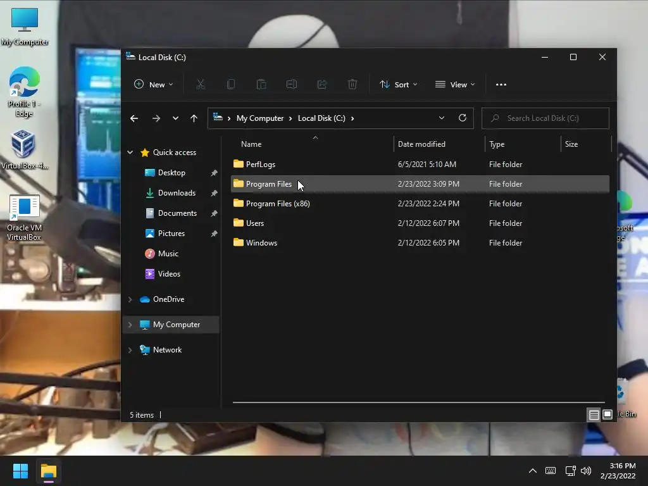Click Local Disk (C:) breadcrumb segment
Image resolution: width=648 pixels, height=486 pixels.
tap(321, 118)
